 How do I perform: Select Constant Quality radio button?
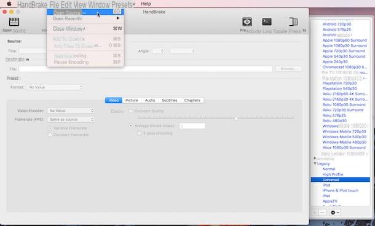tap(131, 111)
